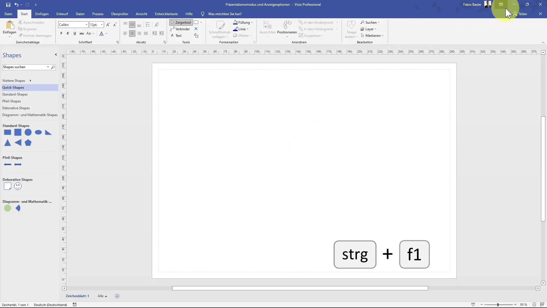Toggle the Zeigertool pointer tool
Screen dimensions: 547x308
181,22
